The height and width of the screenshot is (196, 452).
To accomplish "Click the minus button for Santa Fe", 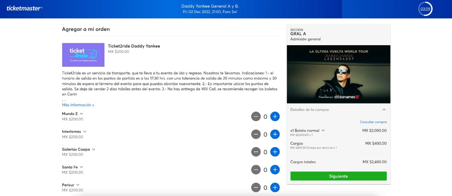I will coord(256,170).
